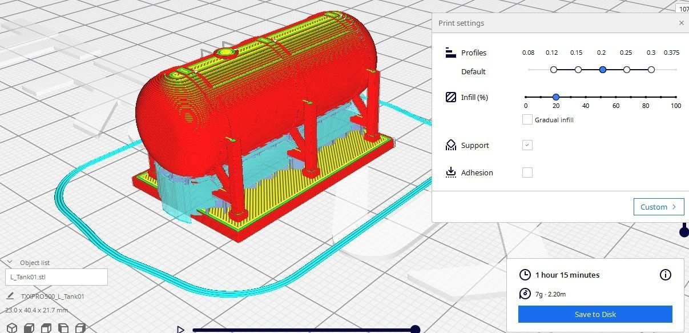Open Custom print settings
Viewport: 689px width, 333px height.
[x=658, y=207]
